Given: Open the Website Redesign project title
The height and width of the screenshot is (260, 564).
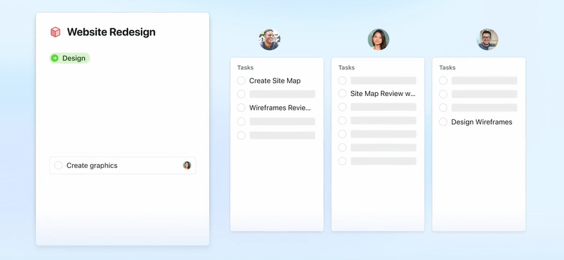Looking at the screenshot, I should pyautogui.click(x=111, y=32).
